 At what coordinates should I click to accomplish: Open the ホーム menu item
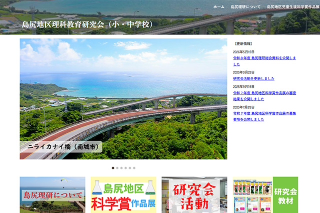point(219,6)
